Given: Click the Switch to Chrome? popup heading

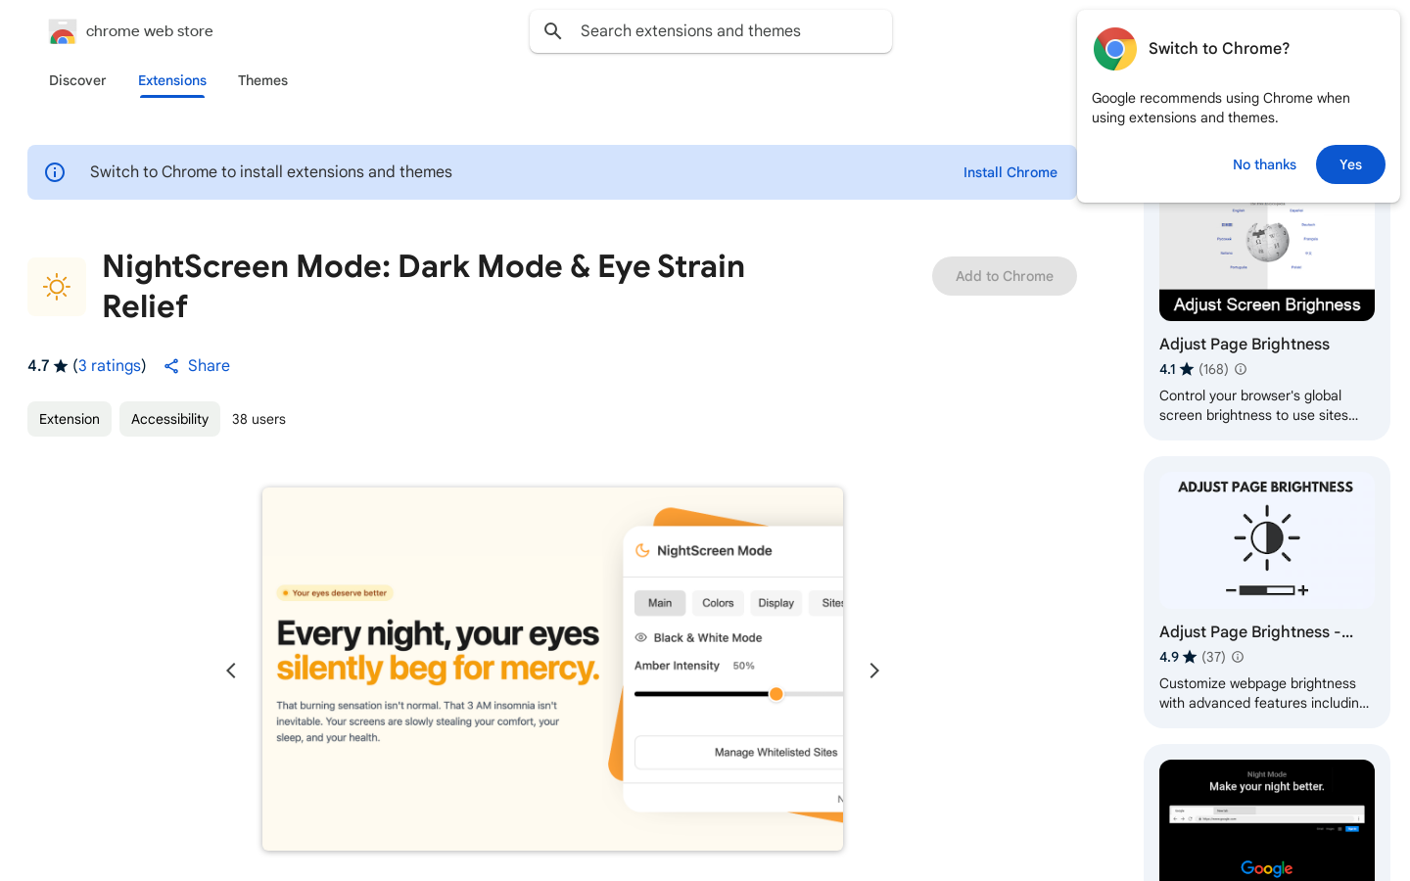Looking at the screenshot, I should (1219, 49).
